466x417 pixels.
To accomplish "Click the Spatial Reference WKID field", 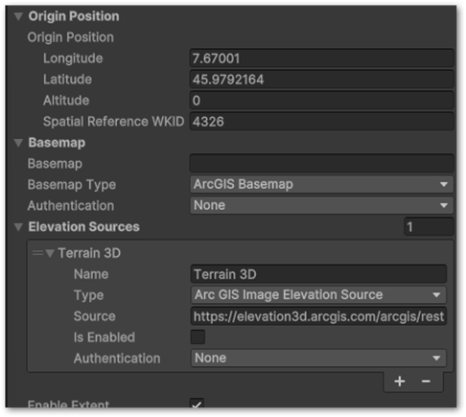I will [x=322, y=122].
